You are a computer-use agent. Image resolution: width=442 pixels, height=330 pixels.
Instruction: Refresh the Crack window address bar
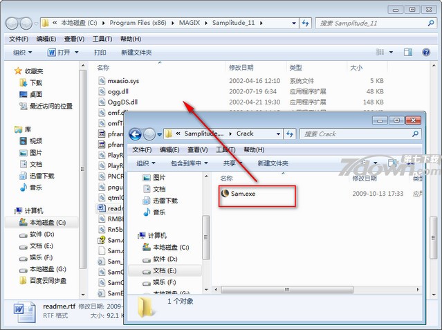[x=290, y=134]
